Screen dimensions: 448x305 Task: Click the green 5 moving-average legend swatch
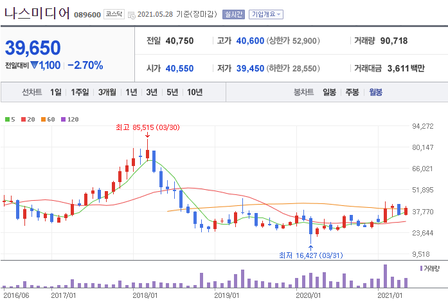click(8, 119)
